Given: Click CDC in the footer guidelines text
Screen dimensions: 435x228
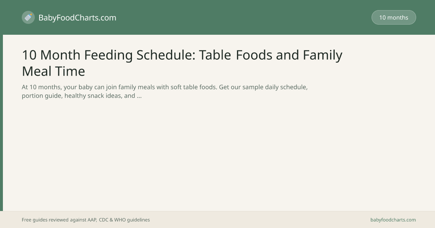Looking at the screenshot, I should 104,220.
